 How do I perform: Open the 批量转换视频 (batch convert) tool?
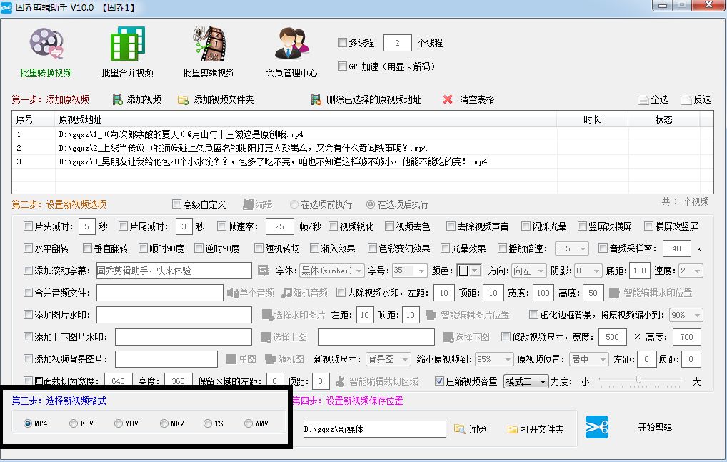point(46,50)
